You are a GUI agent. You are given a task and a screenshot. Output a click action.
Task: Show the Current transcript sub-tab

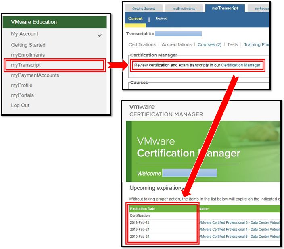[135, 19]
